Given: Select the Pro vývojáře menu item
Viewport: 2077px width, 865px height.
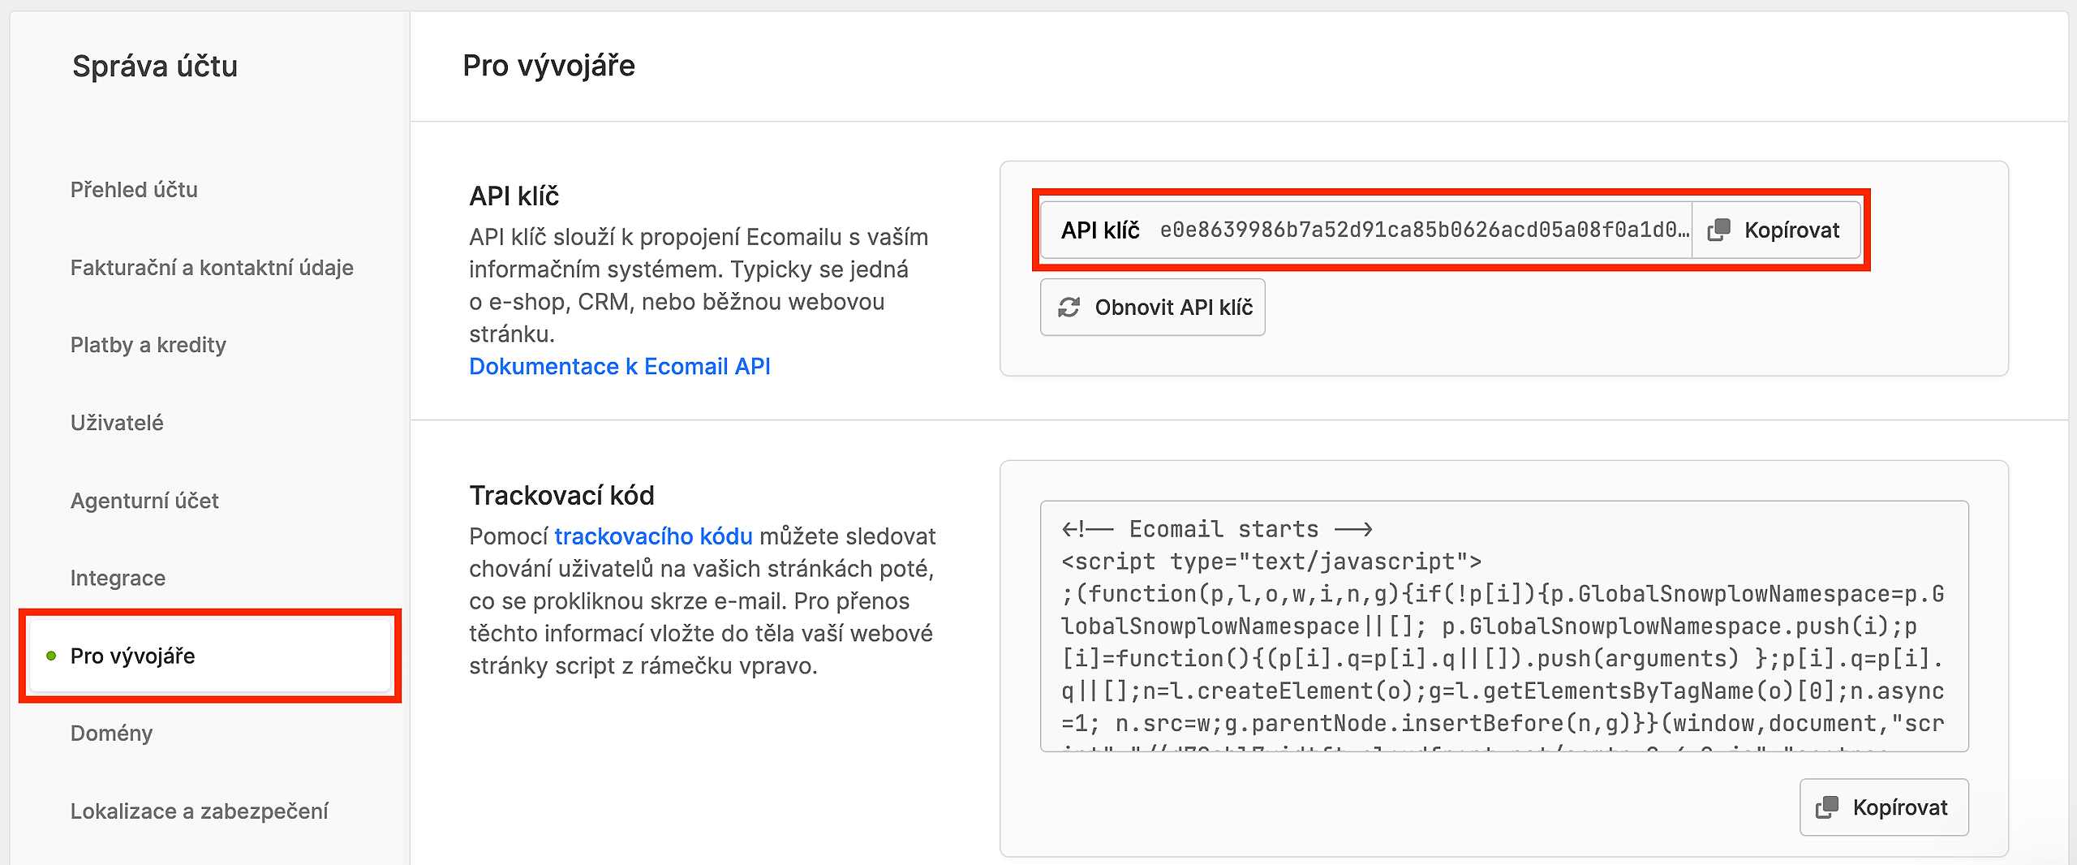Looking at the screenshot, I should pyautogui.click(x=133, y=656).
